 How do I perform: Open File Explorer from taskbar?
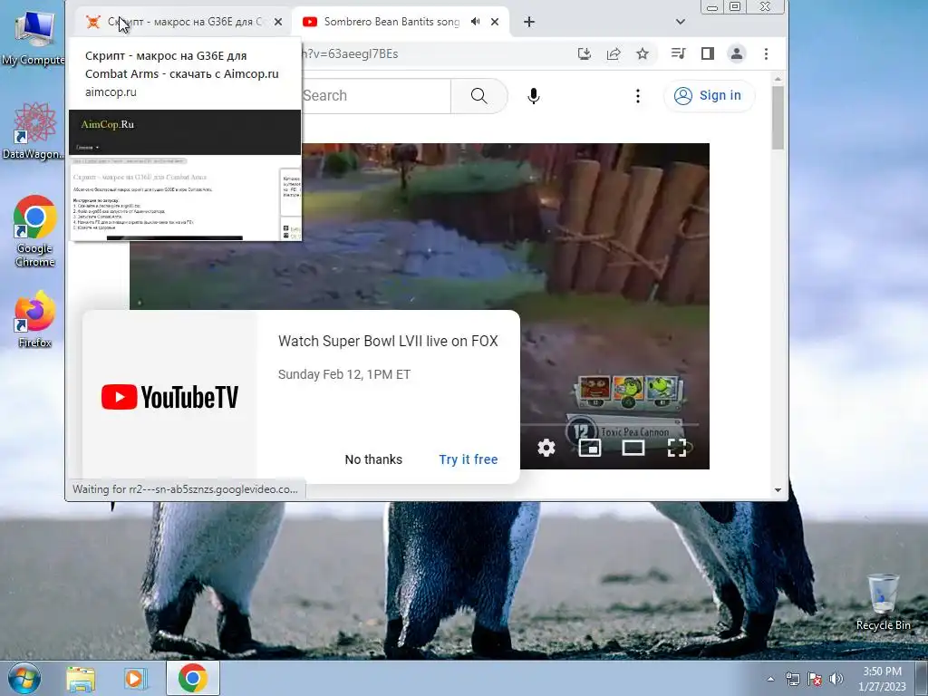coord(81,679)
